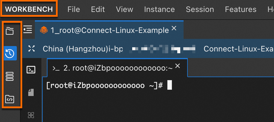Screen dimensions: 274x122
Task: Open the Instance menu
Action: [x=159, y=9]
